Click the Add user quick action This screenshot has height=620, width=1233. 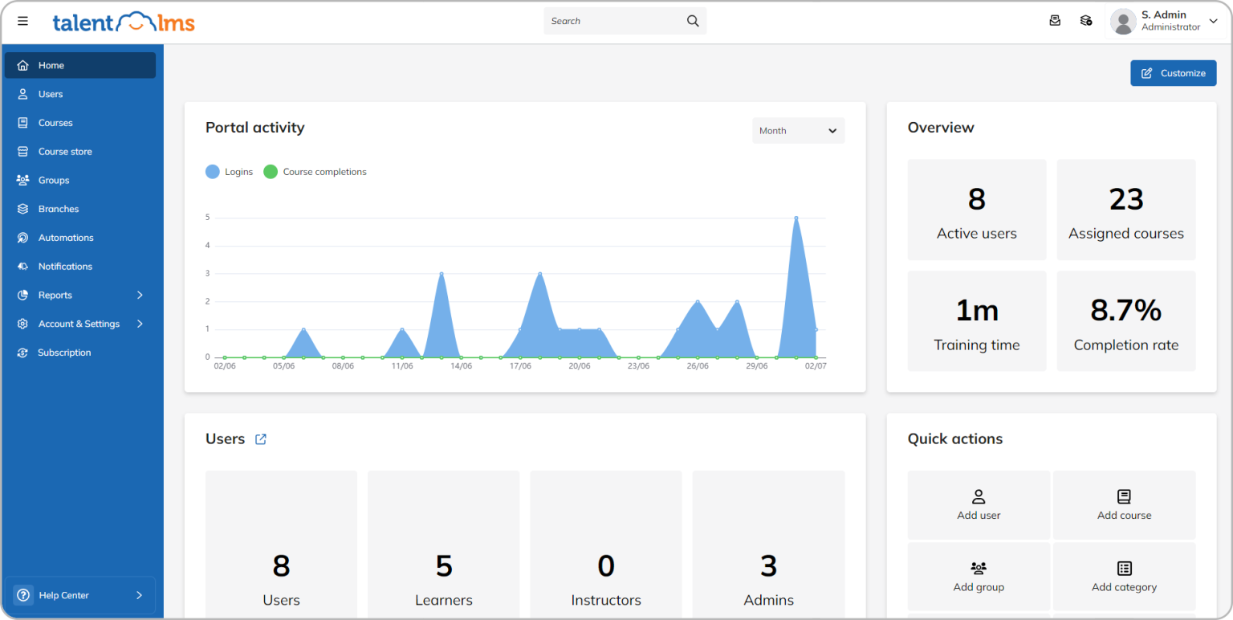(x=979, y=505)
